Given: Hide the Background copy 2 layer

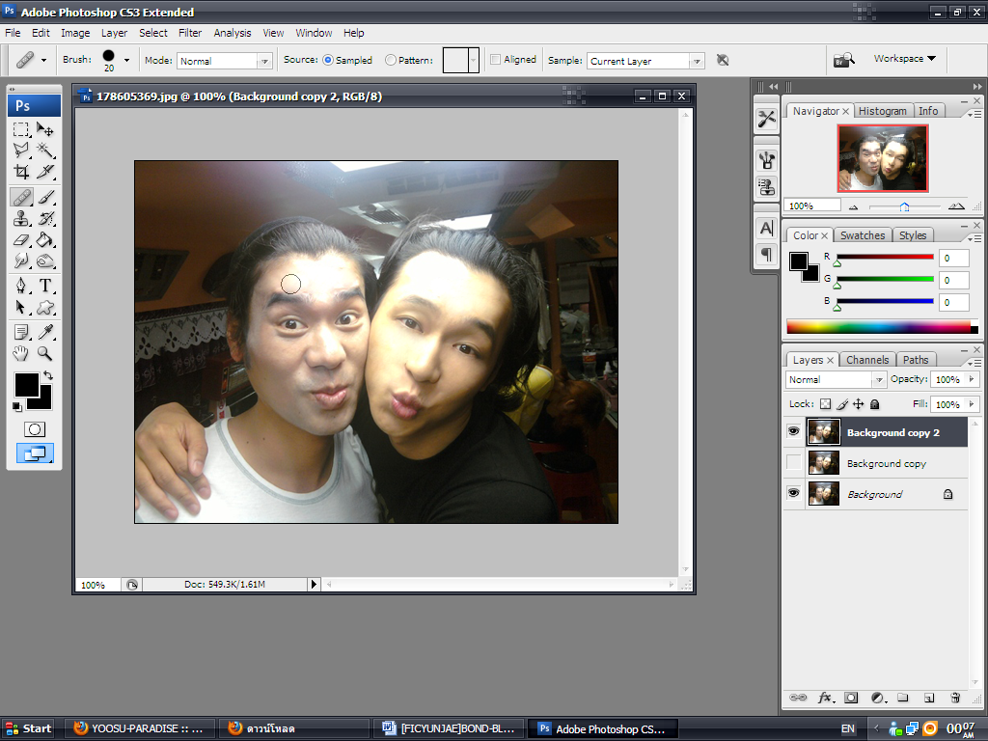Looking at the screenshot, I should tap(793, 432).
